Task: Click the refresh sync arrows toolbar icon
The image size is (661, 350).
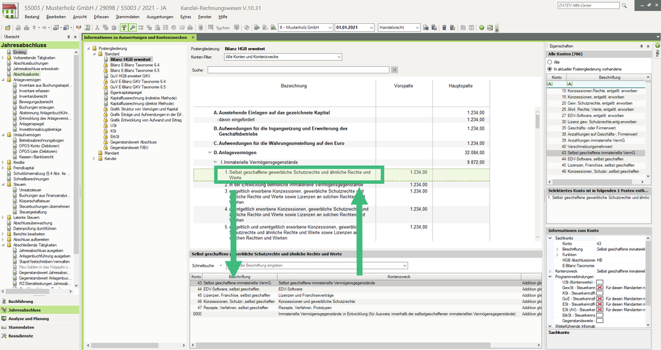Action: tap(247, 27)
